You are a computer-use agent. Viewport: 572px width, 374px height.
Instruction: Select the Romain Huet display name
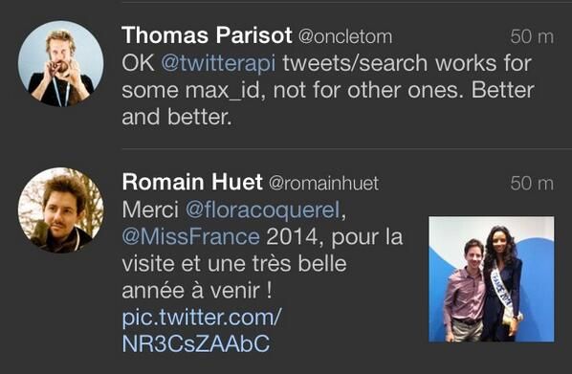192,182
